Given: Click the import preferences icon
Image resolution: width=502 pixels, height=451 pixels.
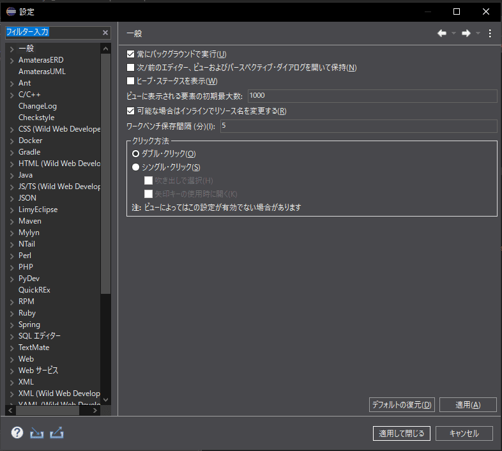Looking at the screenshot, I should tap(37, 432).
